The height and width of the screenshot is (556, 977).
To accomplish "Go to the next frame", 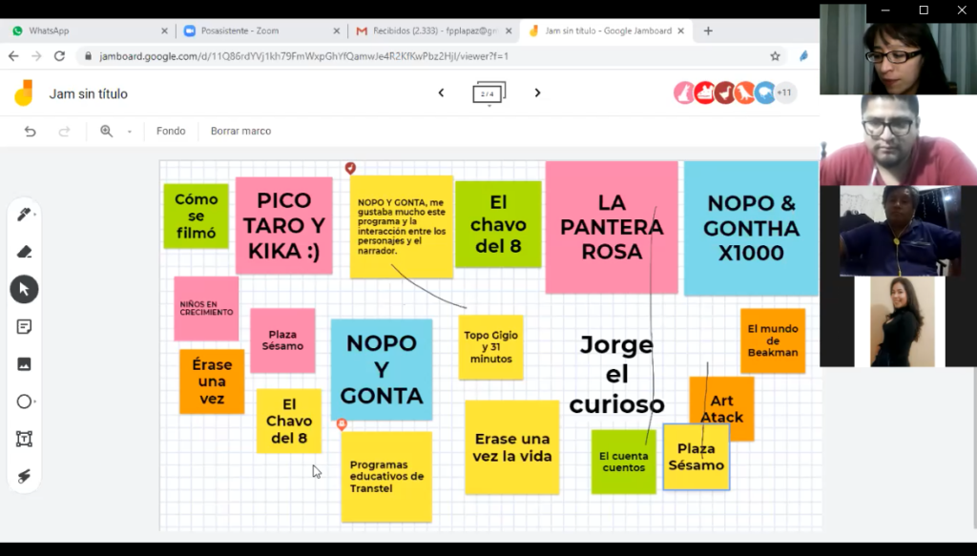I will coord(537,93).
